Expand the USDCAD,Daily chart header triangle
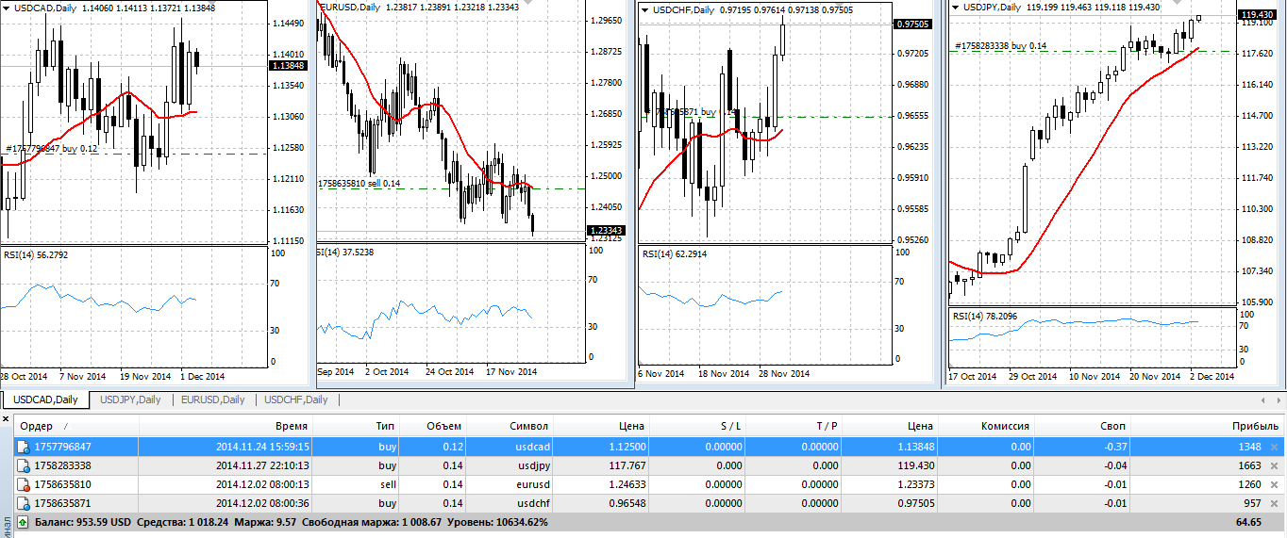The width and height of the screenshot is (1287, 538). [7, 8]
